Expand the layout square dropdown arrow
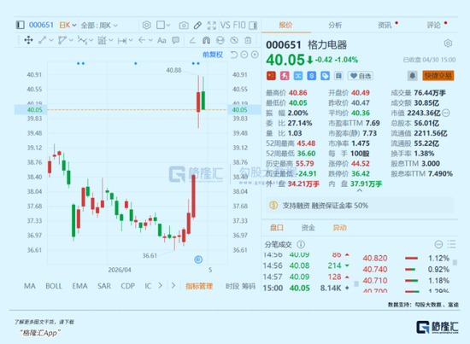 coord(167,25)
